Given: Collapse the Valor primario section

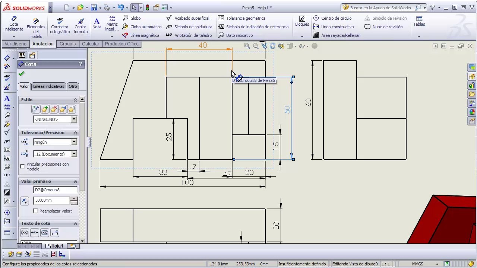Looking at the screenshot, I should (x=75, y=181).
